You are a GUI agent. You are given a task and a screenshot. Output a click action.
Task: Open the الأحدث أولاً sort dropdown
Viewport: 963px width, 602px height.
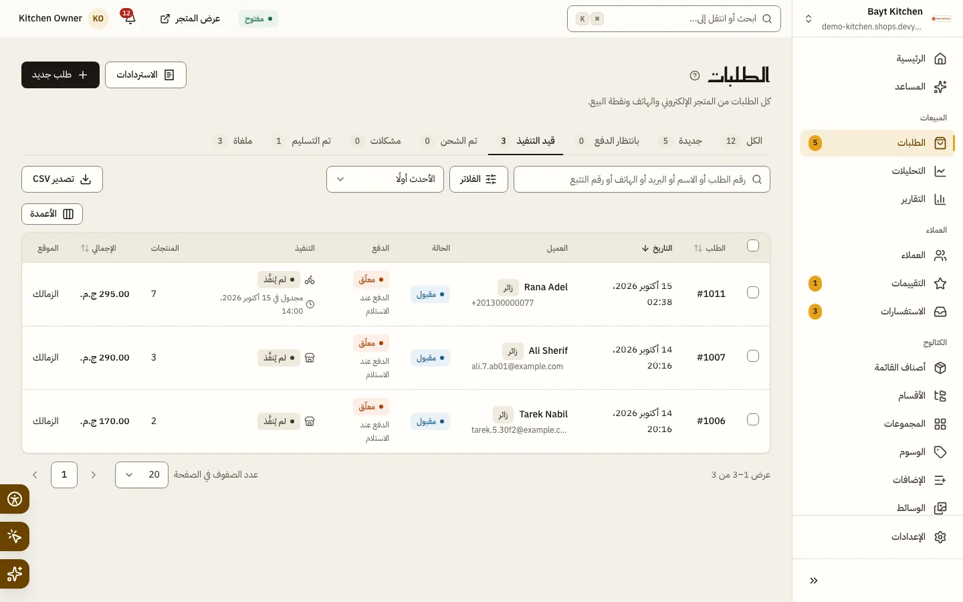coord(385,179)
